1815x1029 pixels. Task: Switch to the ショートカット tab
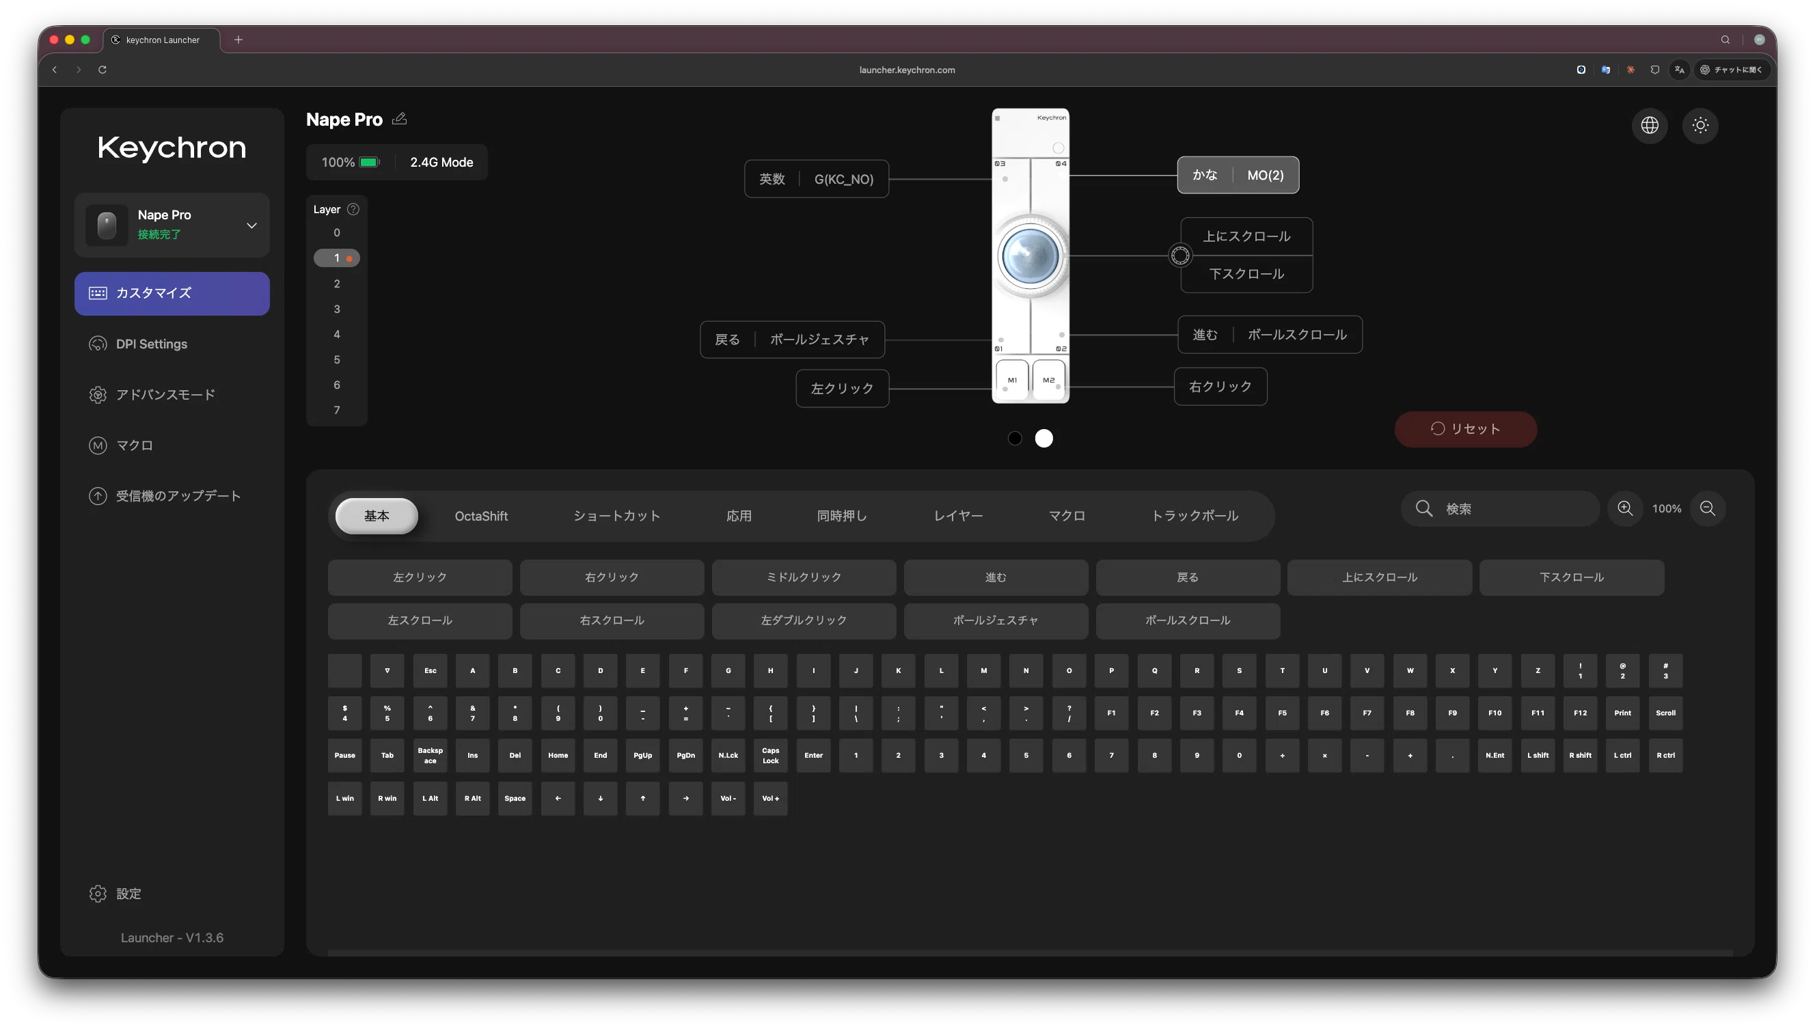pyautogui.click(x=616, y=516)
